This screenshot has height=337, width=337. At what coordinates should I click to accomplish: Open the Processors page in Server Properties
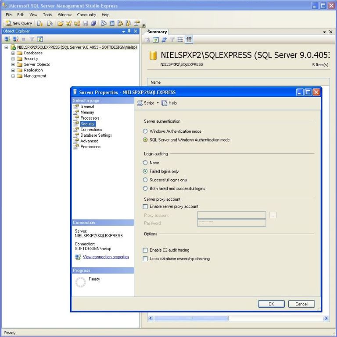click(x=90, y=118)
